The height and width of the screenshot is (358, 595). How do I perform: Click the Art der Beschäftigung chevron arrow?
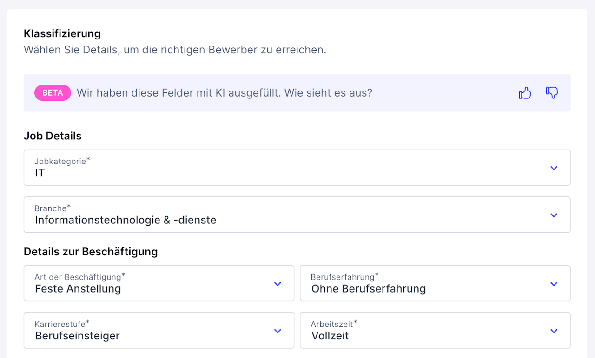[278, 284]
